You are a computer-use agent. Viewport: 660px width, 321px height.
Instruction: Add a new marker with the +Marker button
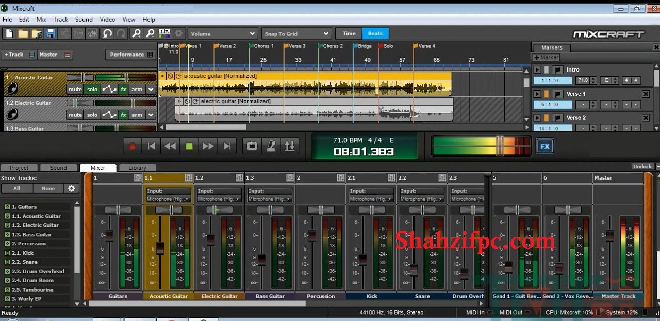pos(546,57)
